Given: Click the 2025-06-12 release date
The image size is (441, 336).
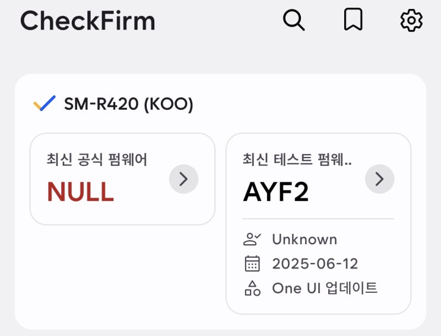Looking at the screenshot, I should [x=315, y=264].
